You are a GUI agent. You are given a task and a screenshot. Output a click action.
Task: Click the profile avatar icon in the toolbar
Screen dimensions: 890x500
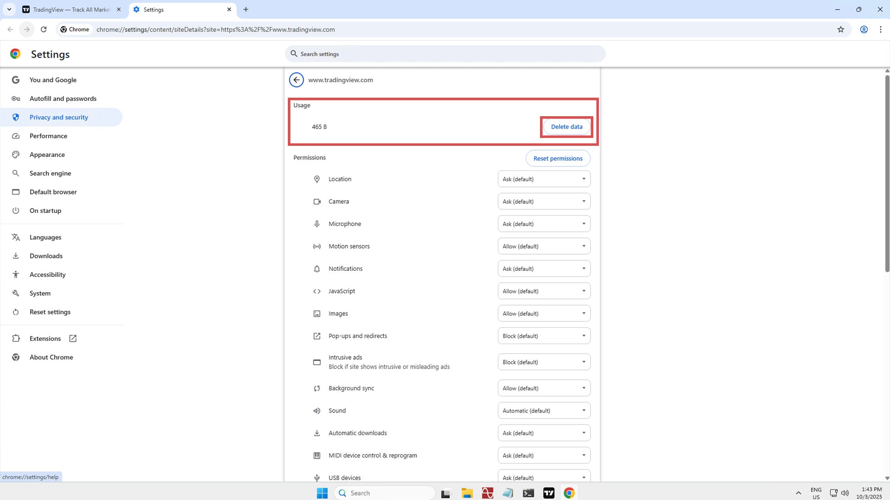[864, 29]
